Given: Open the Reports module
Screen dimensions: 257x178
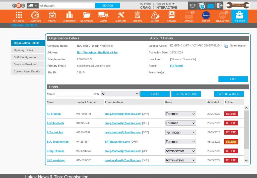Looking at the screenshot, I should (x=137, y=16).
